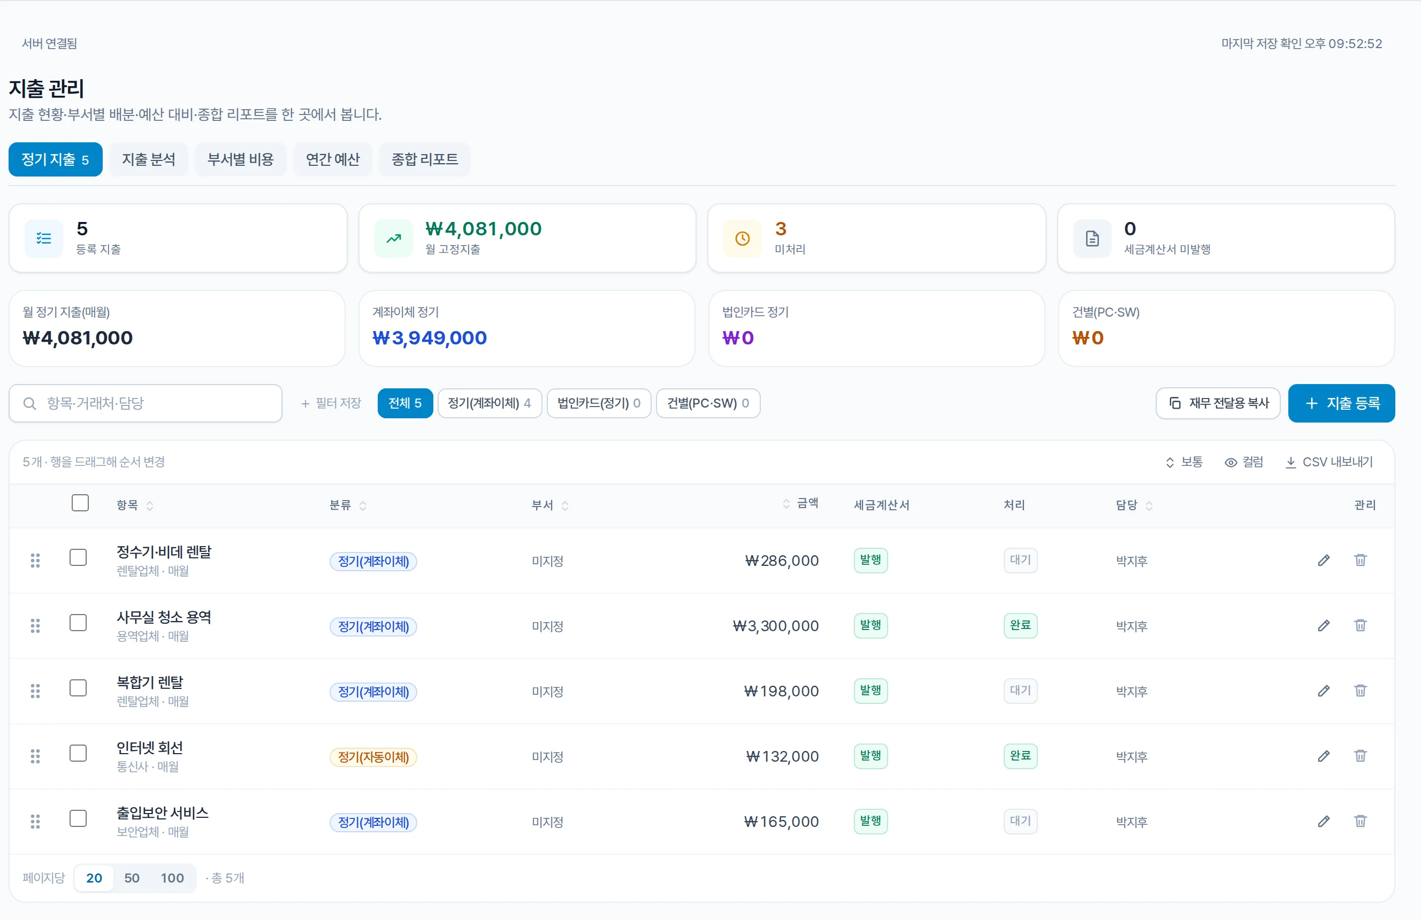Select the 출입보안 서비스 row checkbox
Viewport: 1421px width, 920px height.
(78, 818)
